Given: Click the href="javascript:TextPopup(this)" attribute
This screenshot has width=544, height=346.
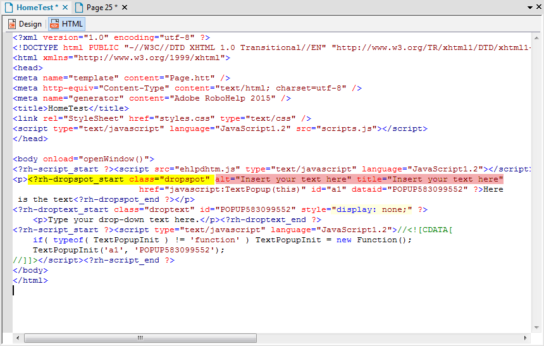Looking at the screenshot, I should coord(223,189).
